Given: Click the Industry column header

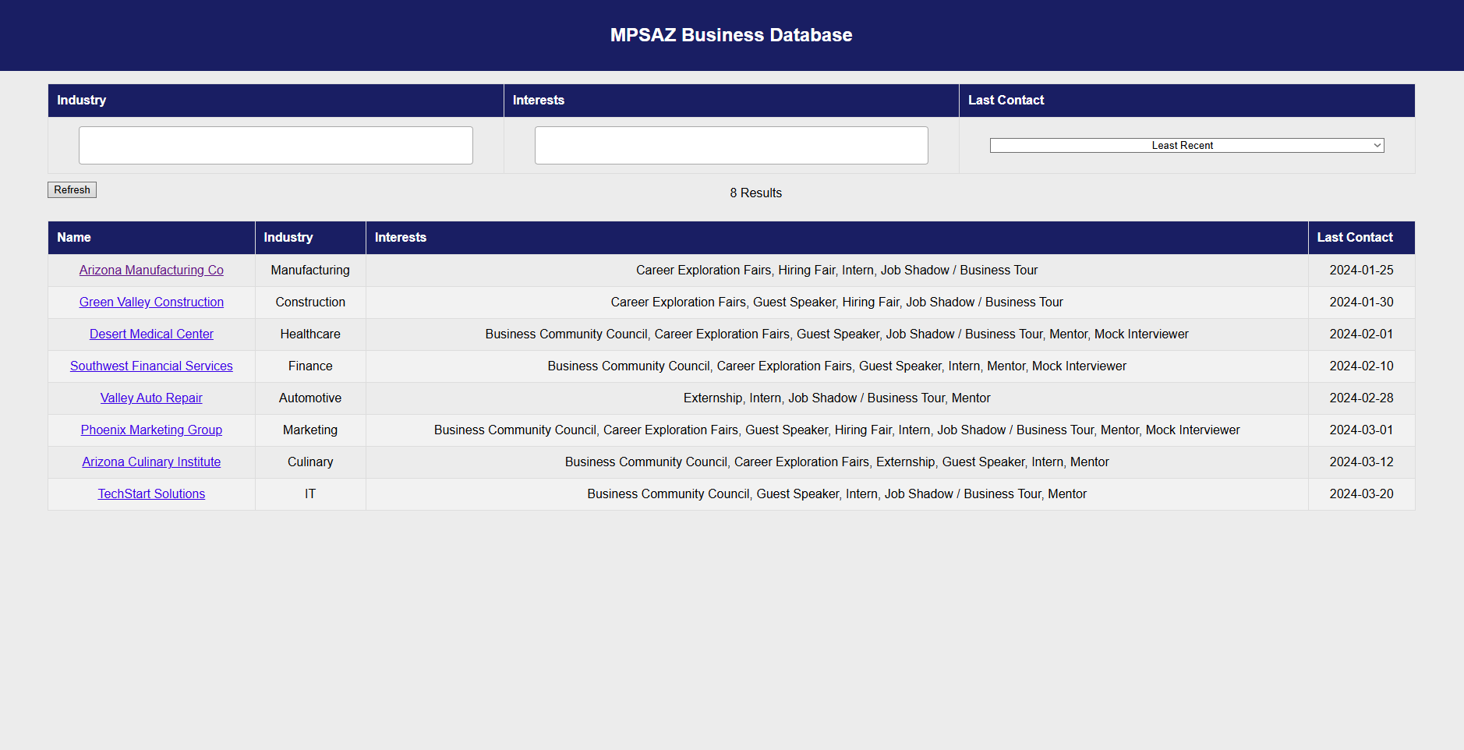Looking at the screenshot, I should click(x=288, y=237).
